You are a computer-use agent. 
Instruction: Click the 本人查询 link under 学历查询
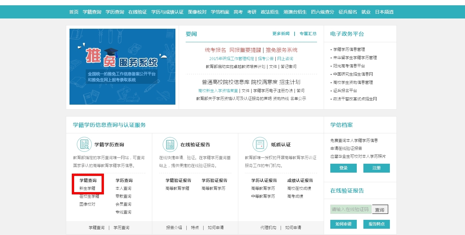click(x=123, y=188)
